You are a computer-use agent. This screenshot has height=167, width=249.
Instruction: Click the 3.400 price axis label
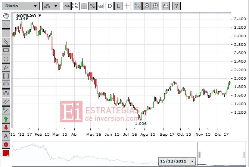point(240,19)
